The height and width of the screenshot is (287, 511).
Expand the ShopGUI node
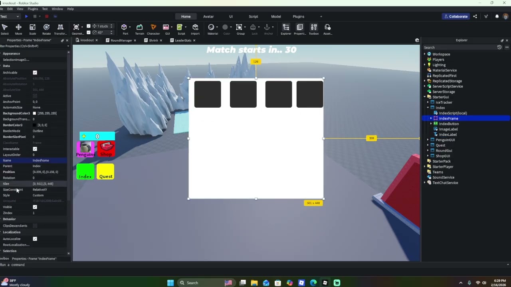(428, 156)
